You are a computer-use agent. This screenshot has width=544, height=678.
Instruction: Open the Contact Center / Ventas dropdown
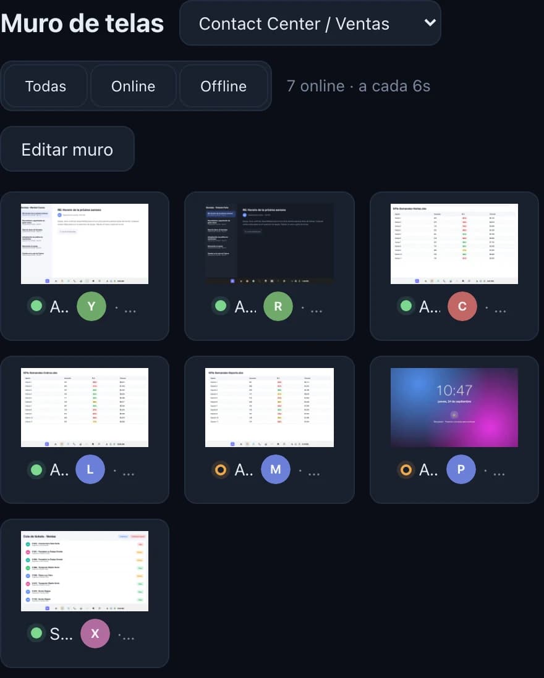(x=310, y=23)
